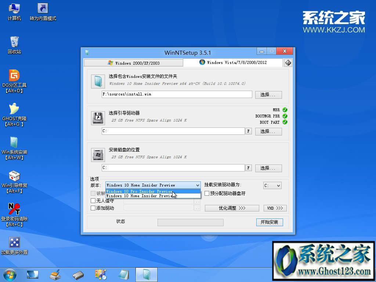Launch DG分区工具 desktop icon
This screenshot has width=376, height=282.
point(14,81)
